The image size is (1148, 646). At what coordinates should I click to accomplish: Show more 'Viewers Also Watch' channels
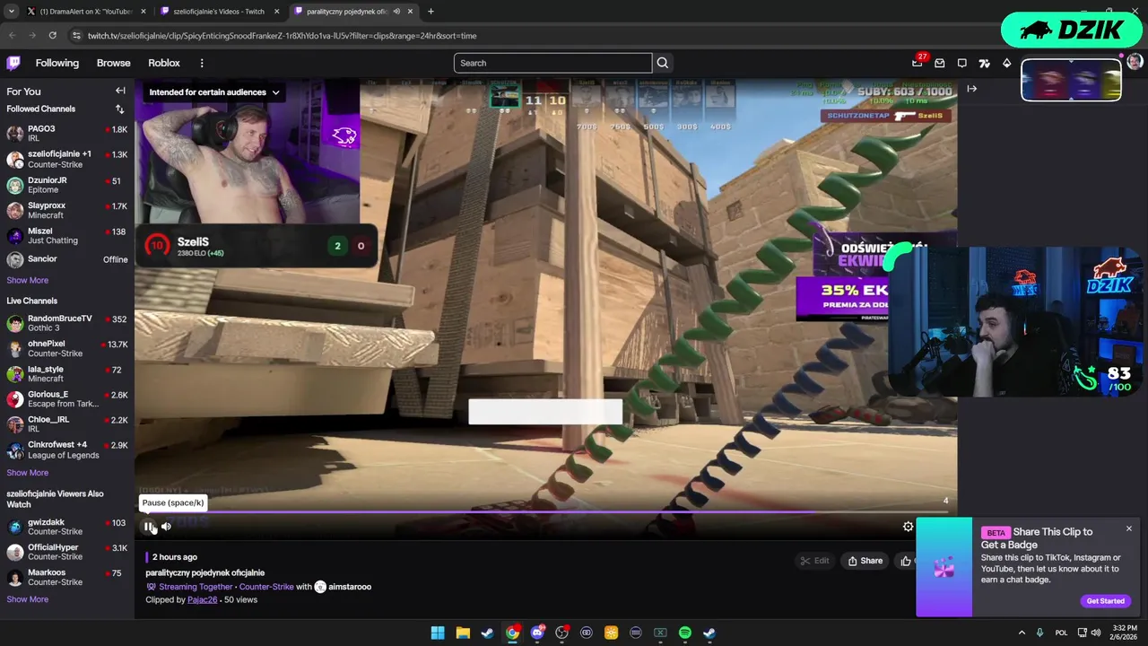tap(28, 599)
